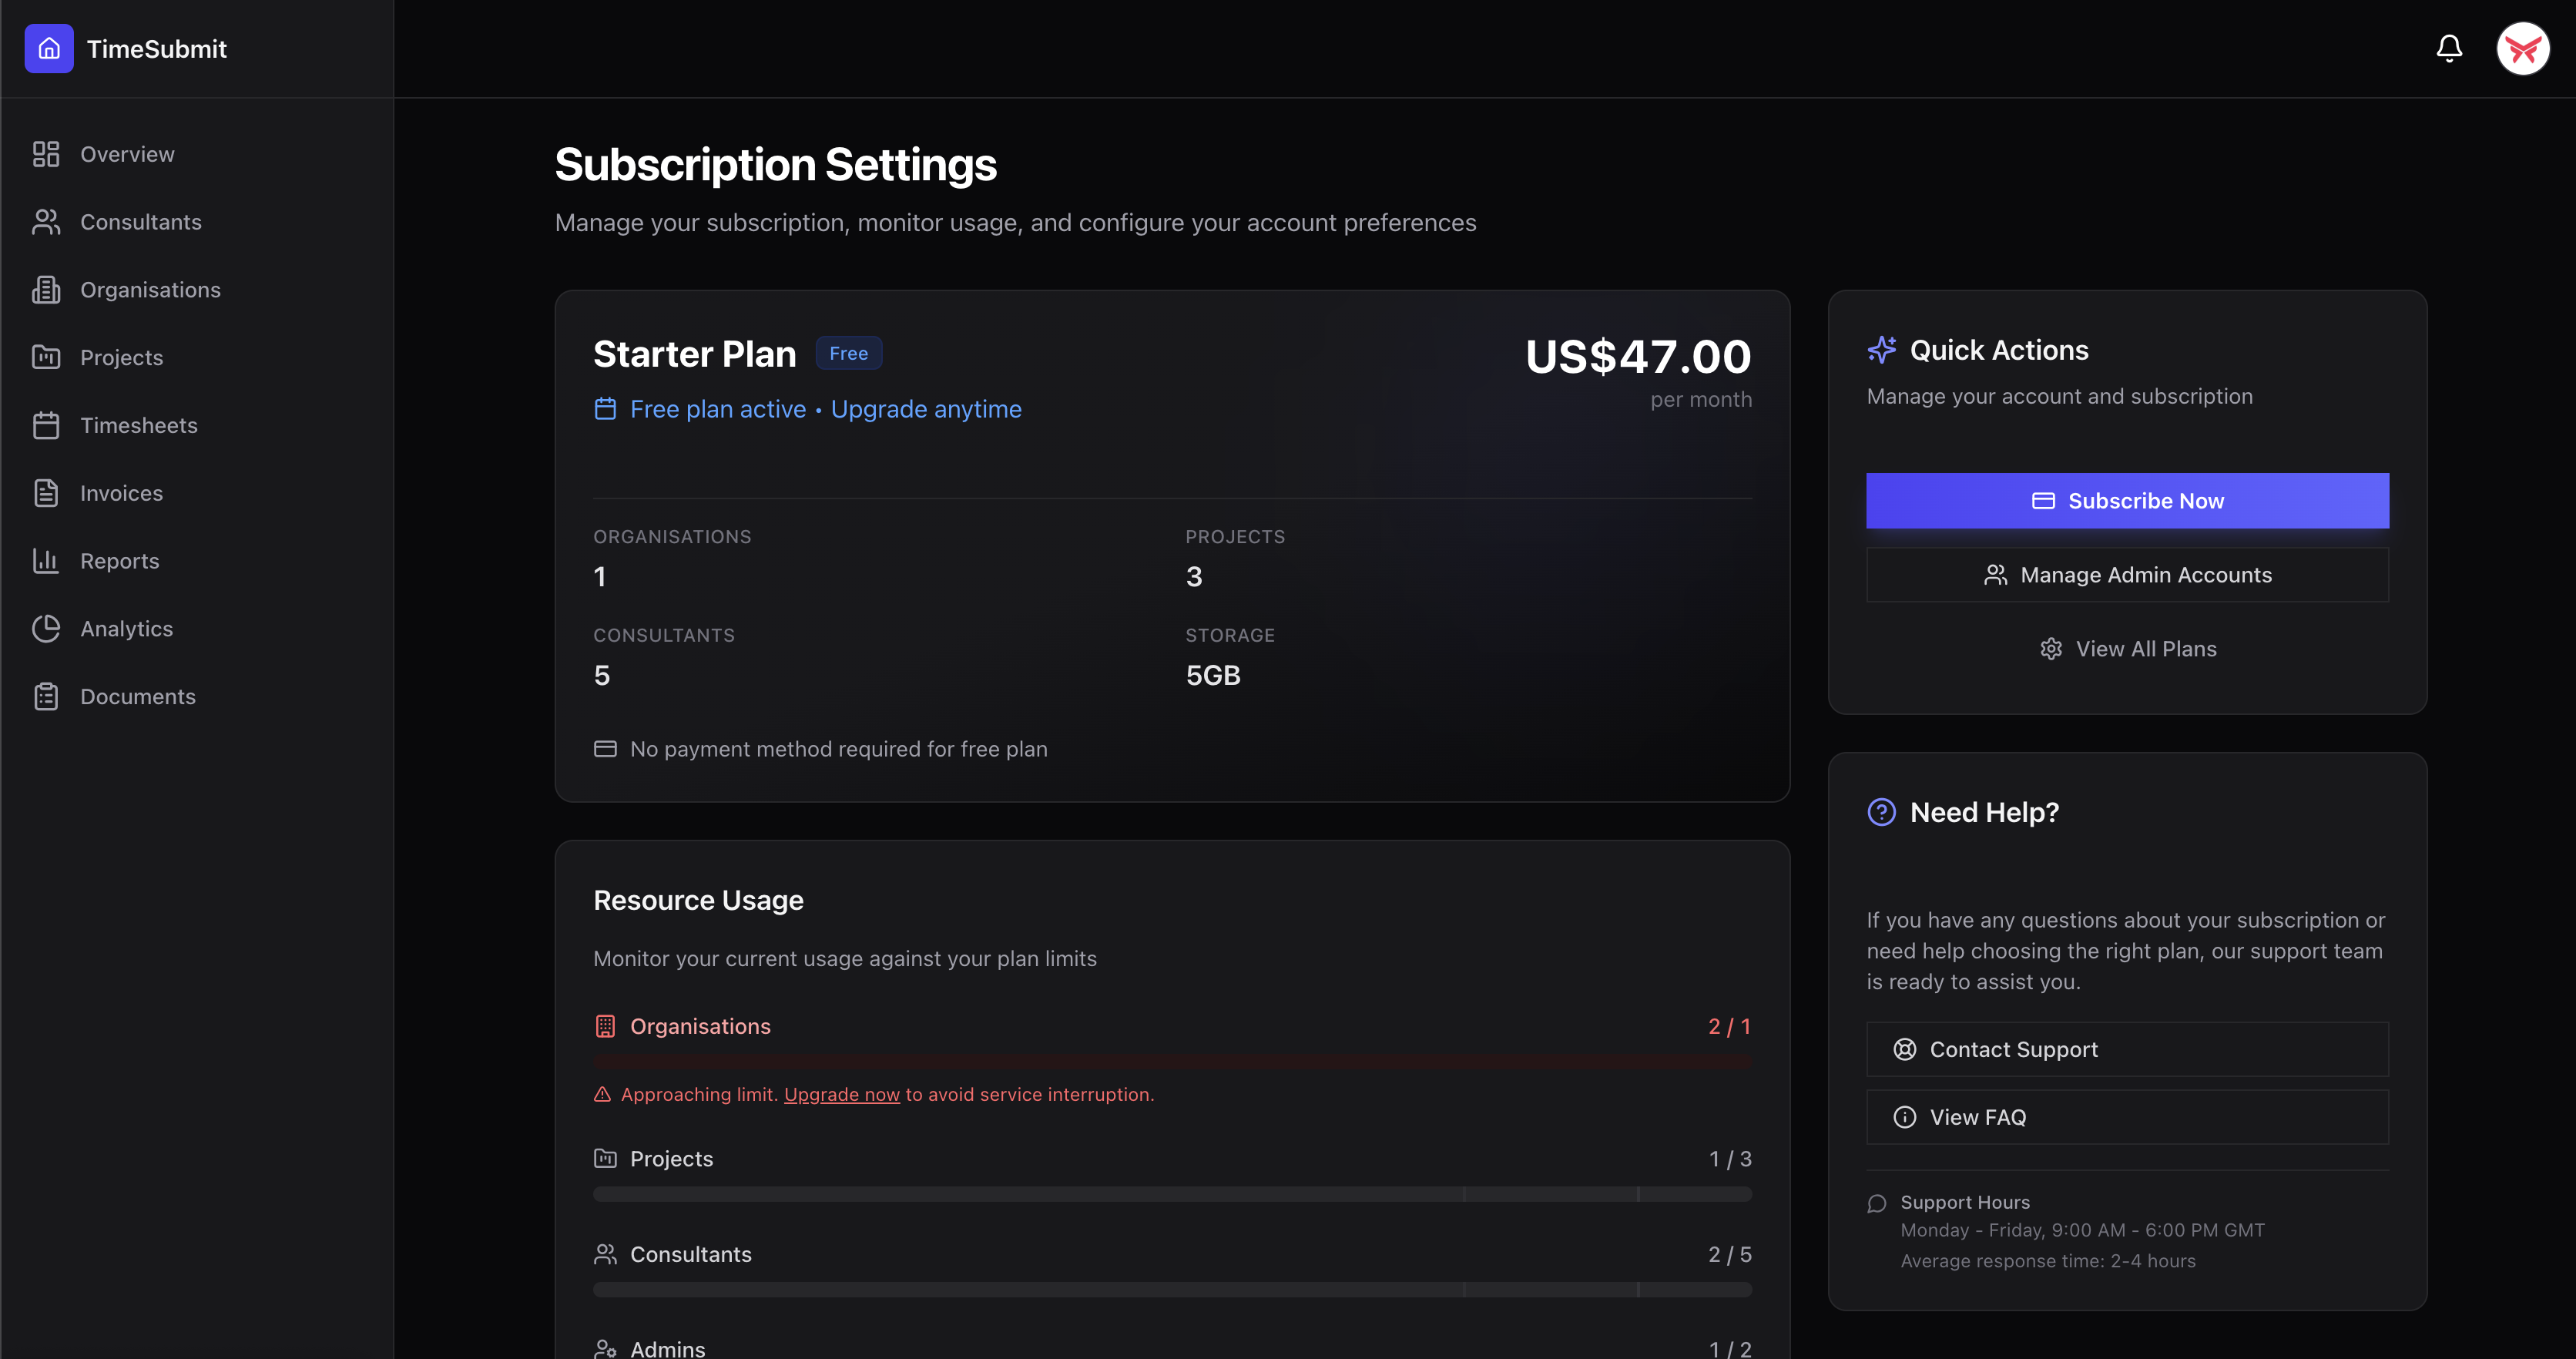The height and width of the screenshot is (1359, 2576).
Task: Follow the Upgrade now warning link
Action: coord(841,1094)
